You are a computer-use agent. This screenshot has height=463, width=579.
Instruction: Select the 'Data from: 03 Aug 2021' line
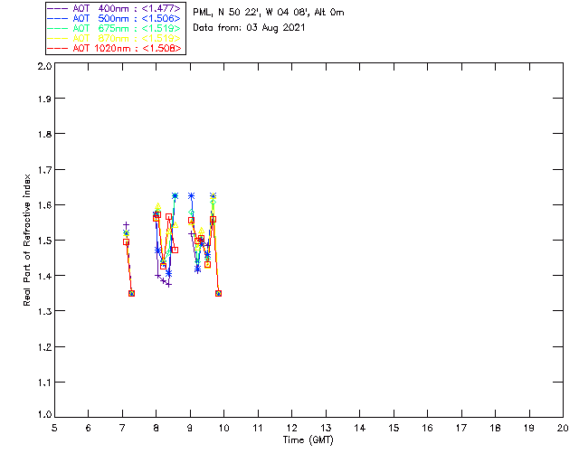tap(249, 28)
